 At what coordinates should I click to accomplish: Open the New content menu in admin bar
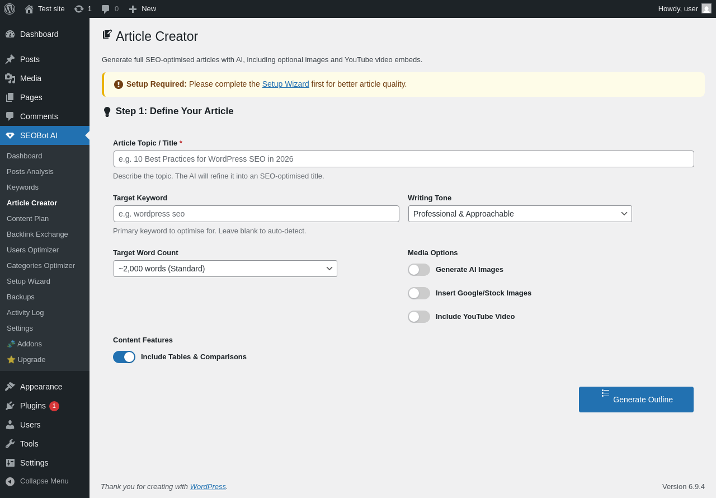[143, 9]
